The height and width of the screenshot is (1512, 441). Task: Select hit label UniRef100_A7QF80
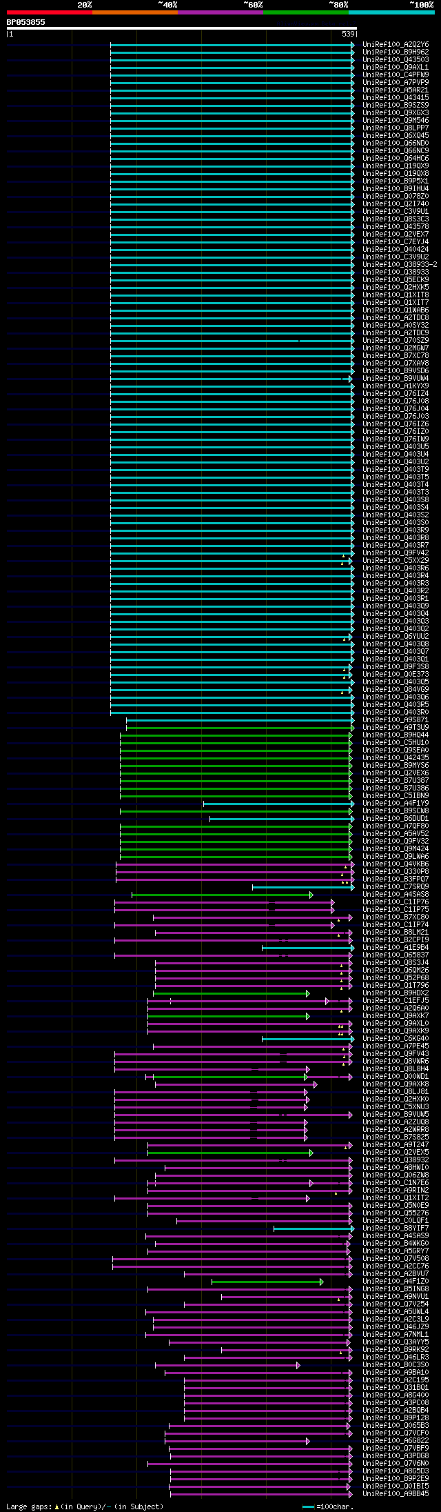[x=396, y=826]
